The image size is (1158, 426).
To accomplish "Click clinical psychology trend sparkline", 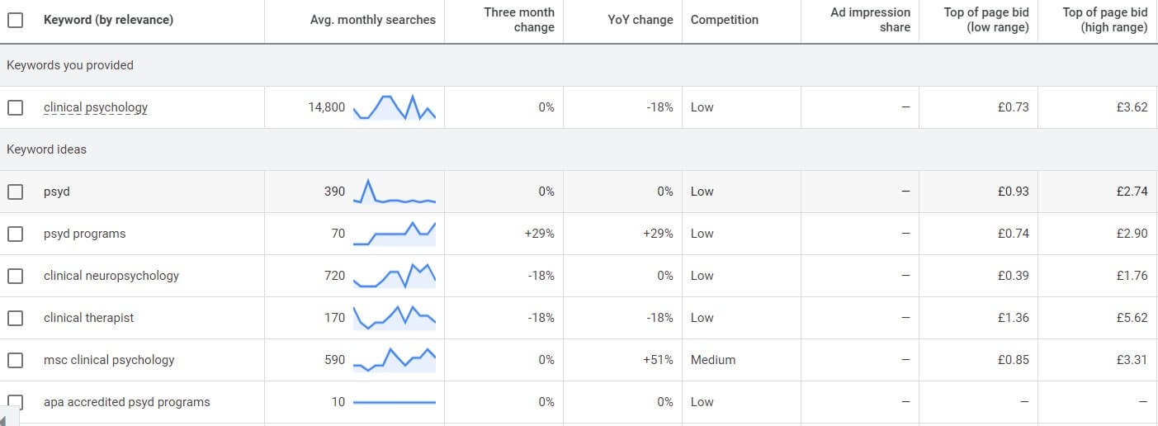I will tap(394, 107).
